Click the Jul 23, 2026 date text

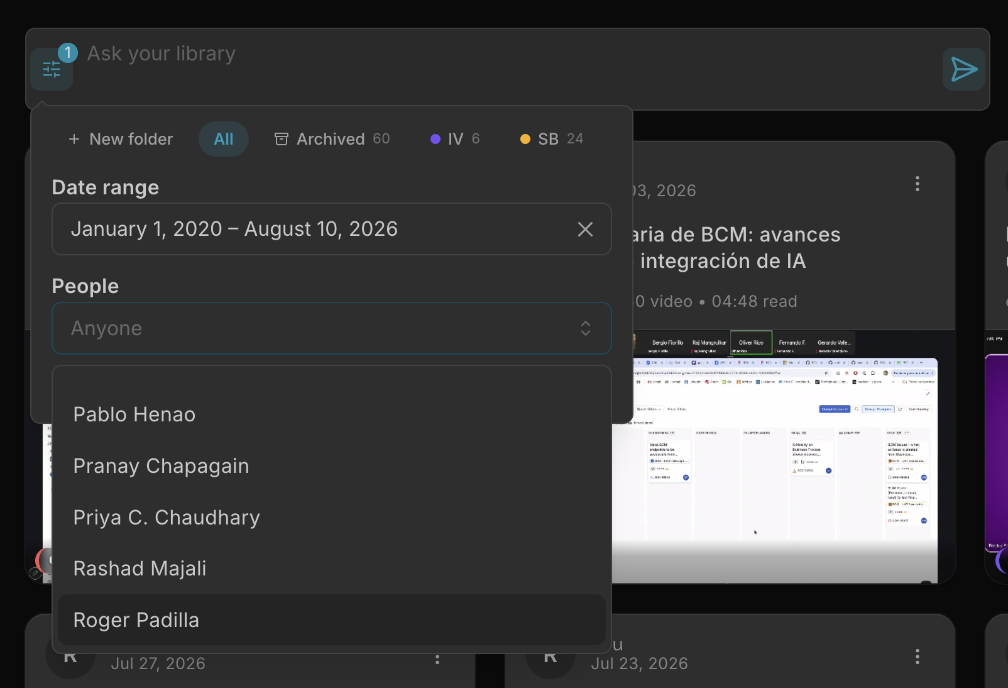[639, 663]
